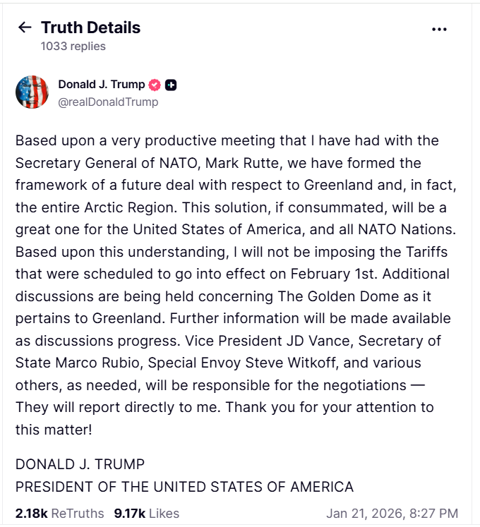Click the Truth Details heading

click(x=90, y=28)
